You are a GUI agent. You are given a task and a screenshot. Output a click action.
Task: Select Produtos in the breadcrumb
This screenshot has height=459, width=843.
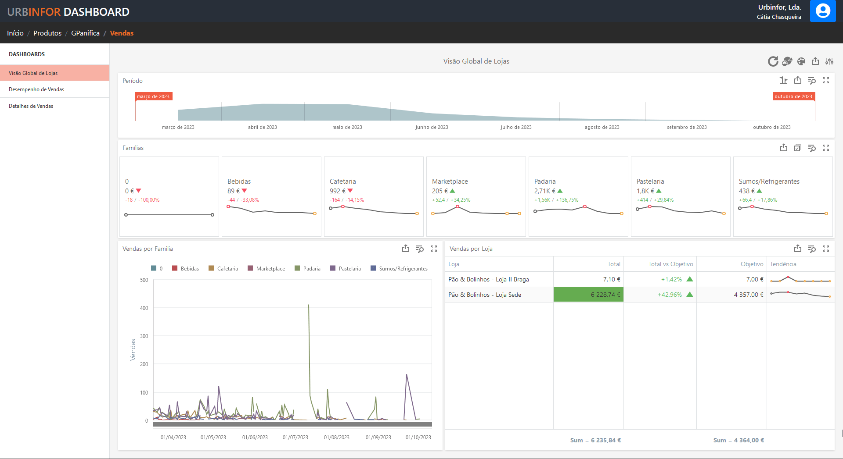click(47, 33)
